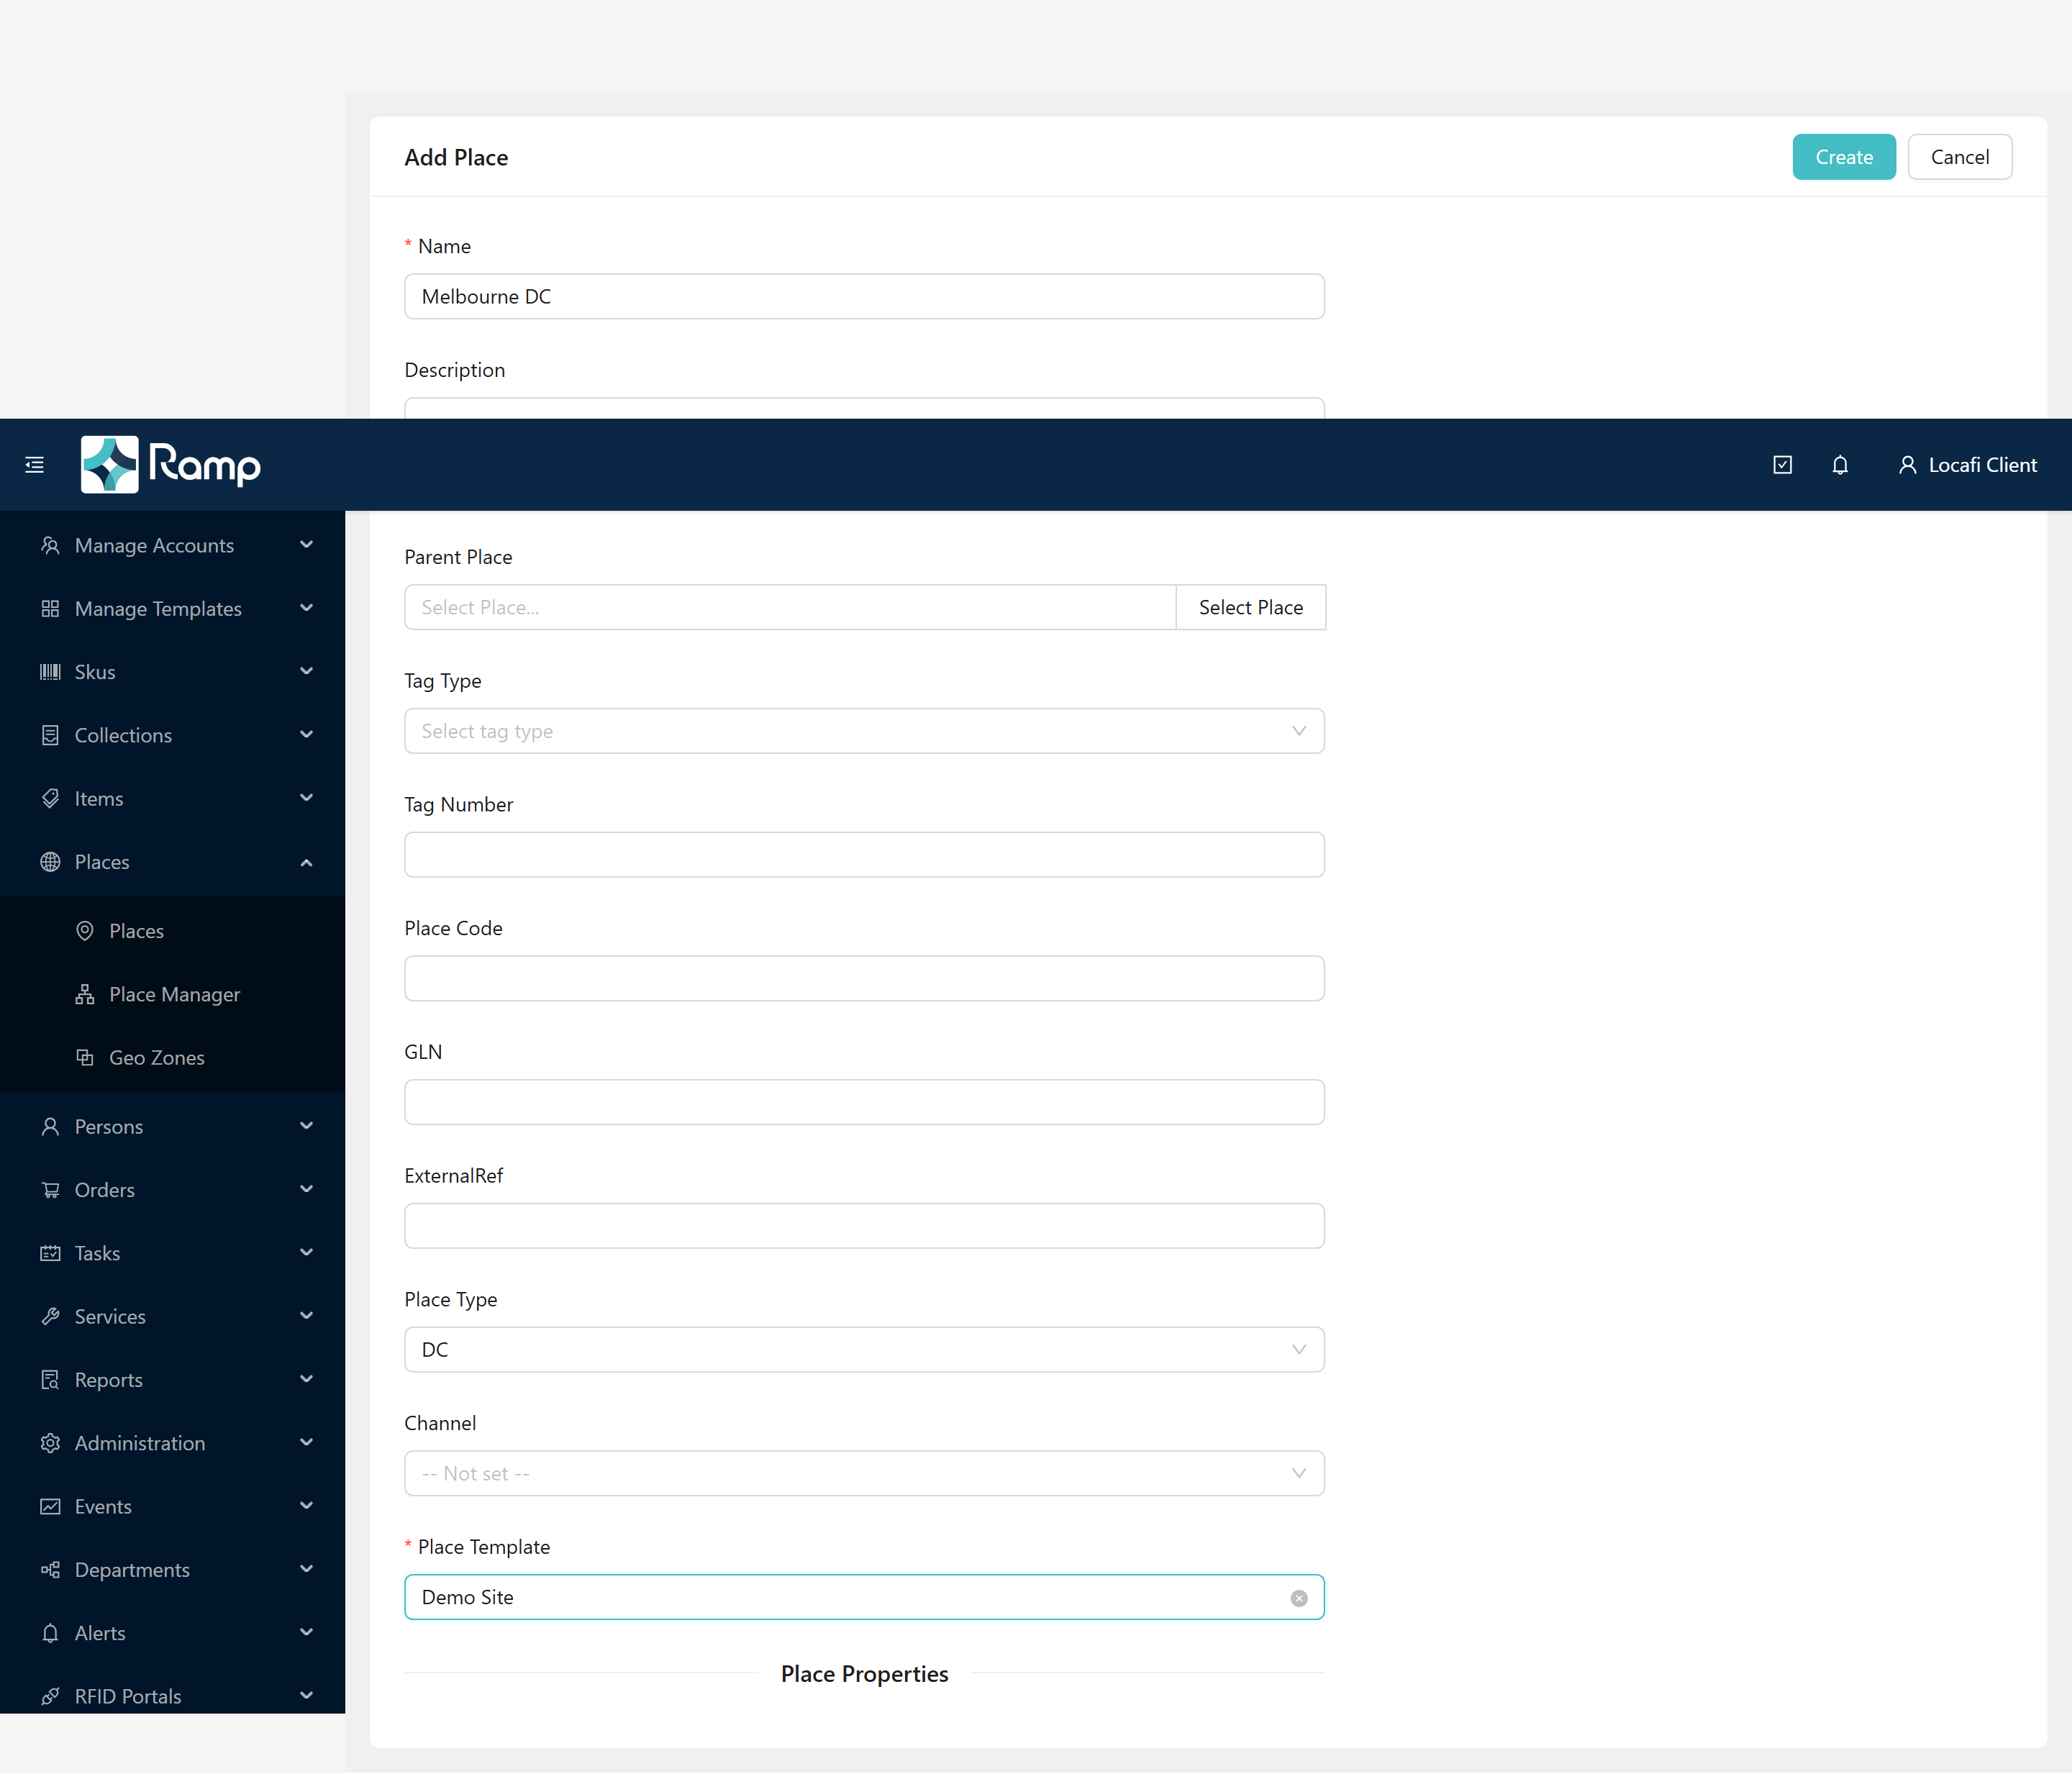Click the Departments org chart icon
The image size is (2072, 1774).
(x=50, y=1570)
